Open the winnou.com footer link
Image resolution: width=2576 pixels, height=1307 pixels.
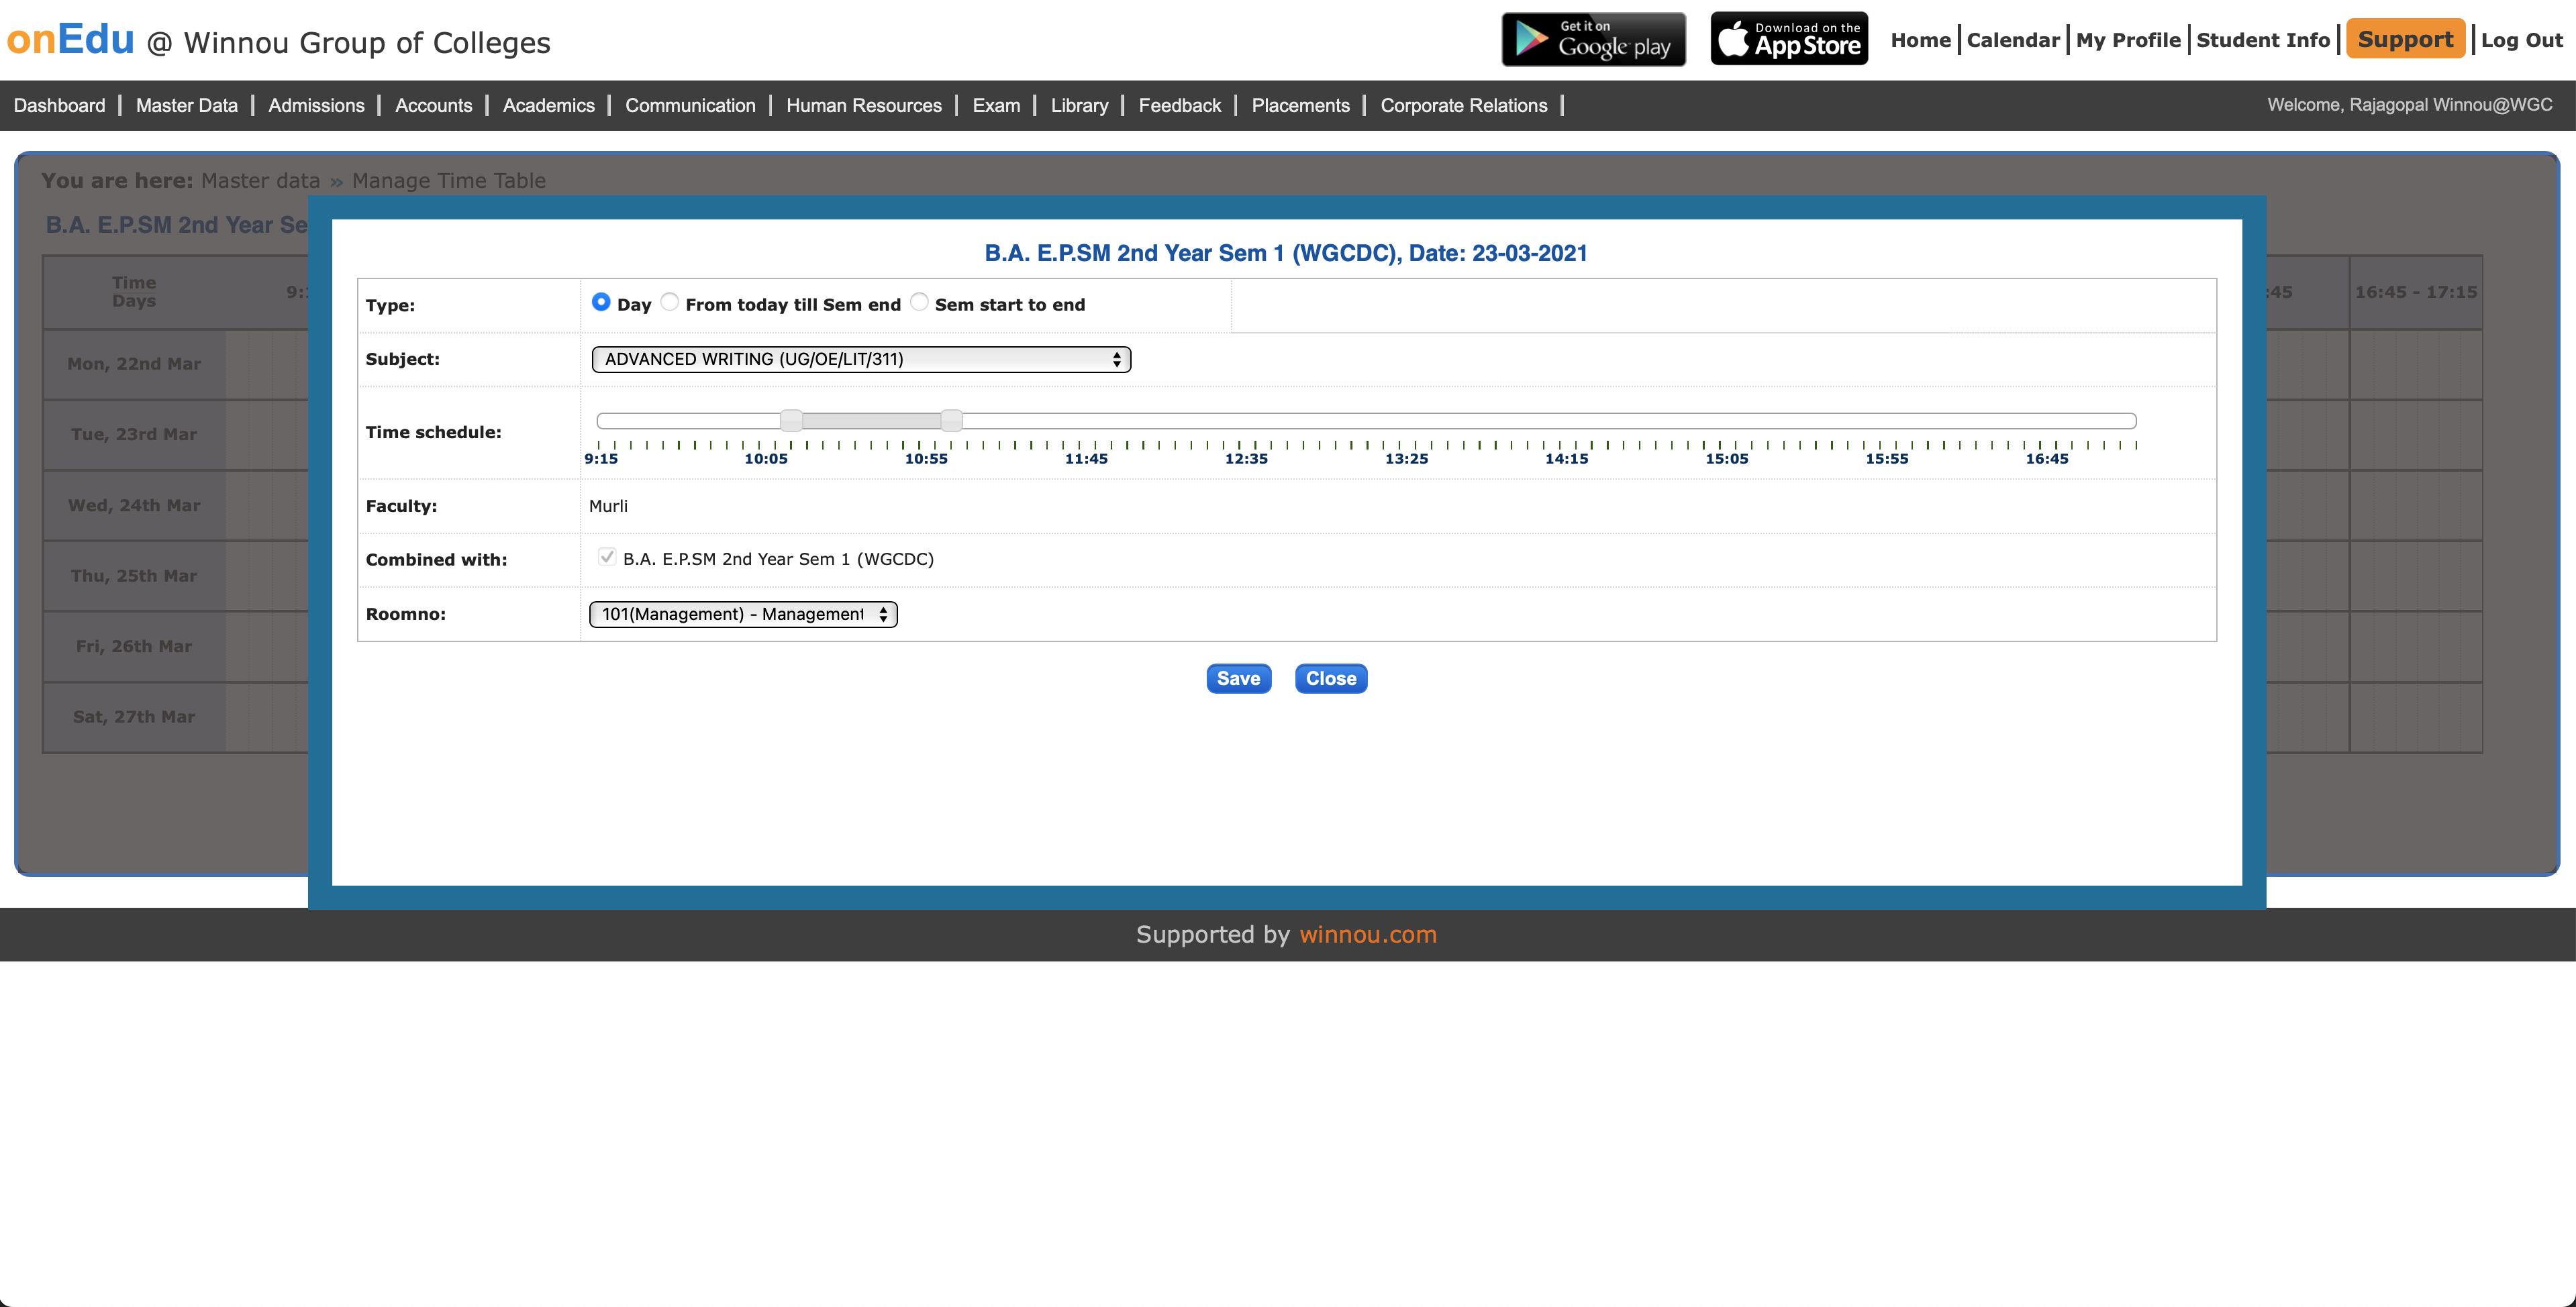pyautogui.click(x=1367, y=934)
